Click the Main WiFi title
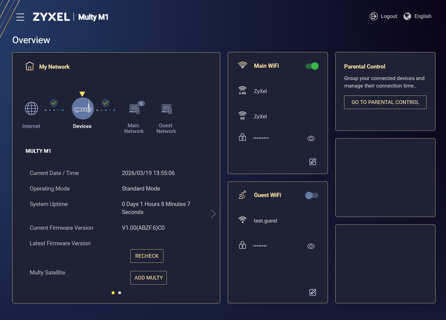446x320 pixels. pyautogui.click(x=266, y=66)
